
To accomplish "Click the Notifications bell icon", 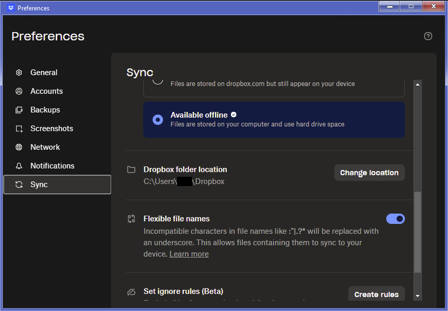I will tap(19, 166).
